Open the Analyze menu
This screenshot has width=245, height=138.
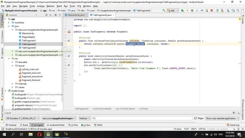pyautogui.click(x=41, y=6)
